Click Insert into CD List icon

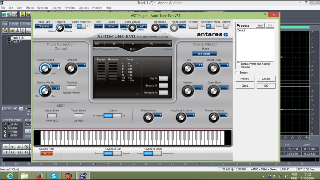[x=23, y=30]
